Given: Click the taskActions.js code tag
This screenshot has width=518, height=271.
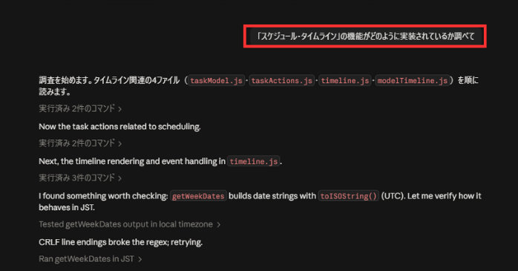Looking at the screenshot, I should tap(282, 81).
